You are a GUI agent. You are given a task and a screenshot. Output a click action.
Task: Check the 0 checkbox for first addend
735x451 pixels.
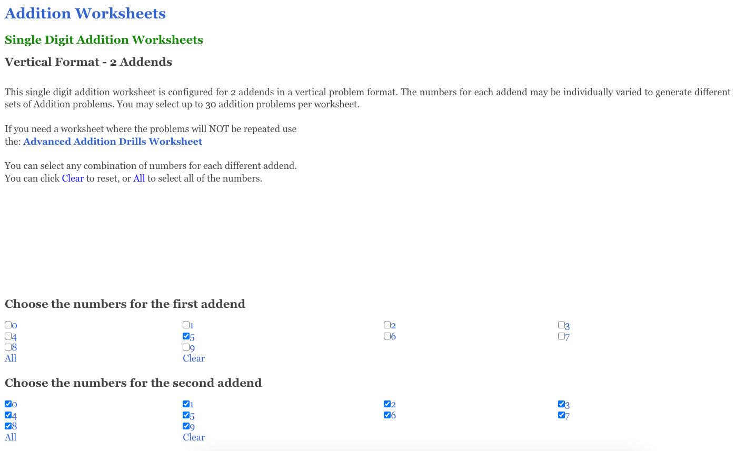point(7,325)
